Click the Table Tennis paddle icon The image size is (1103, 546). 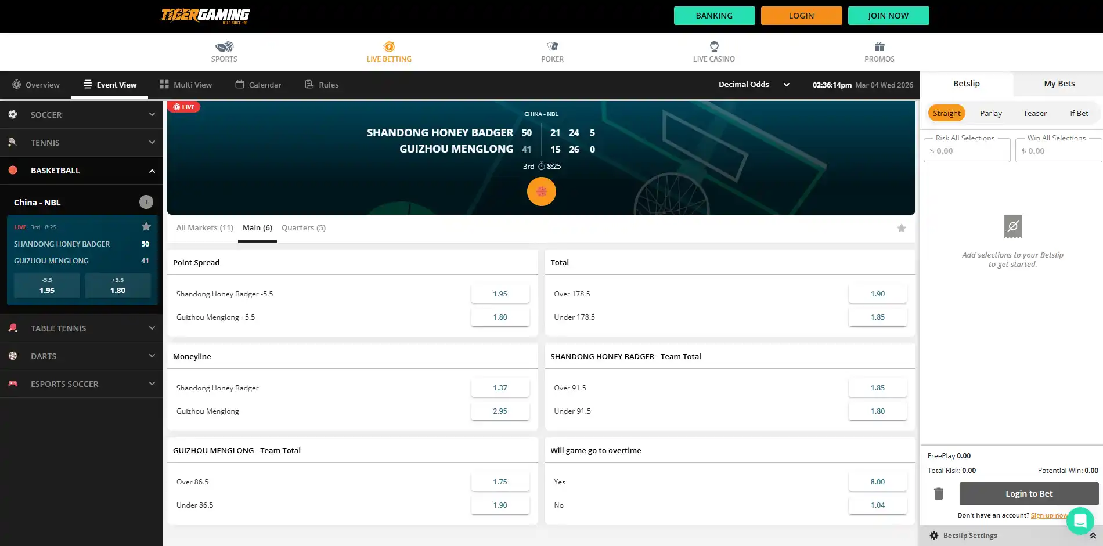[x=13, y=328]
